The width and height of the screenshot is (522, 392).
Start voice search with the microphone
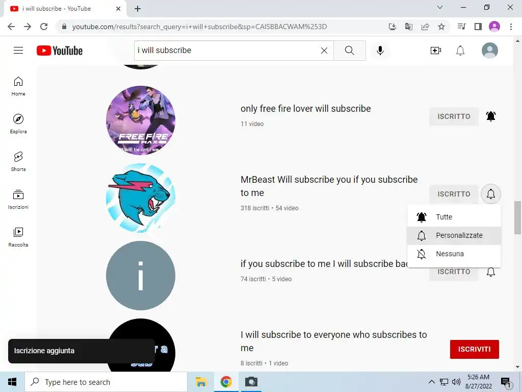pyautogui.click(x=380, y=51)
